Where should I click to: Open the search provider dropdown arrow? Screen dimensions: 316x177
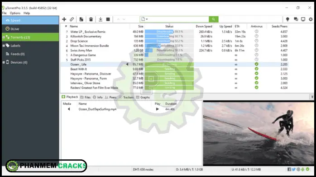tap(147, 19)
